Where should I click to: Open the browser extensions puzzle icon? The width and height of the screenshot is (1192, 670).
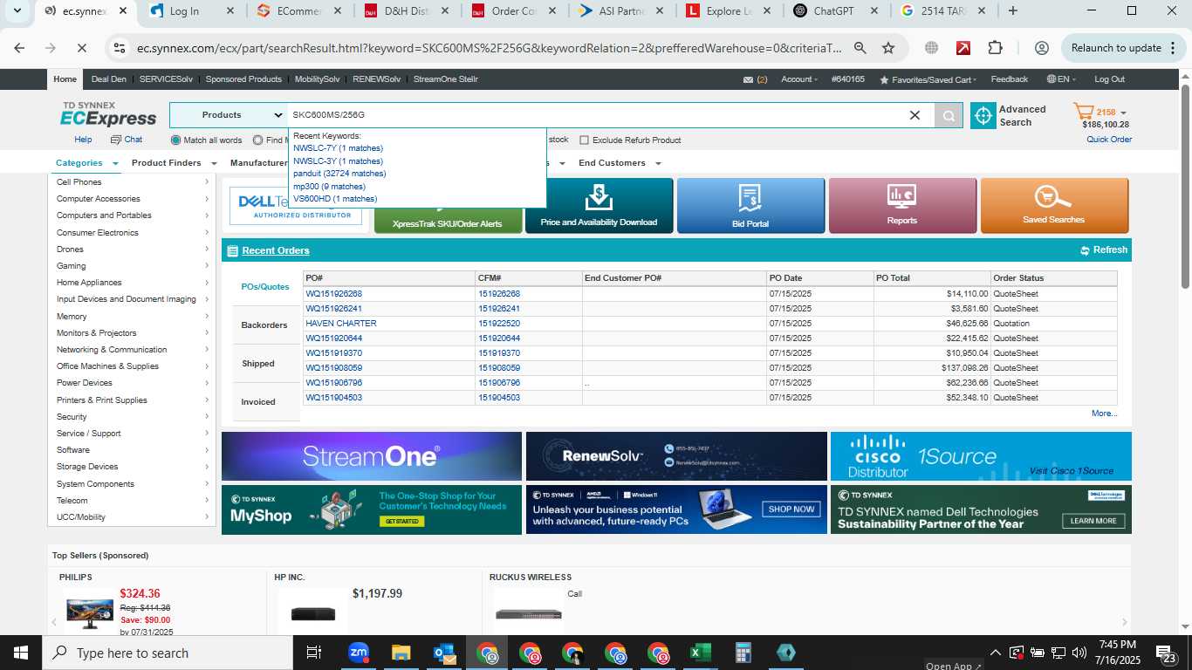tap(995, 48)
